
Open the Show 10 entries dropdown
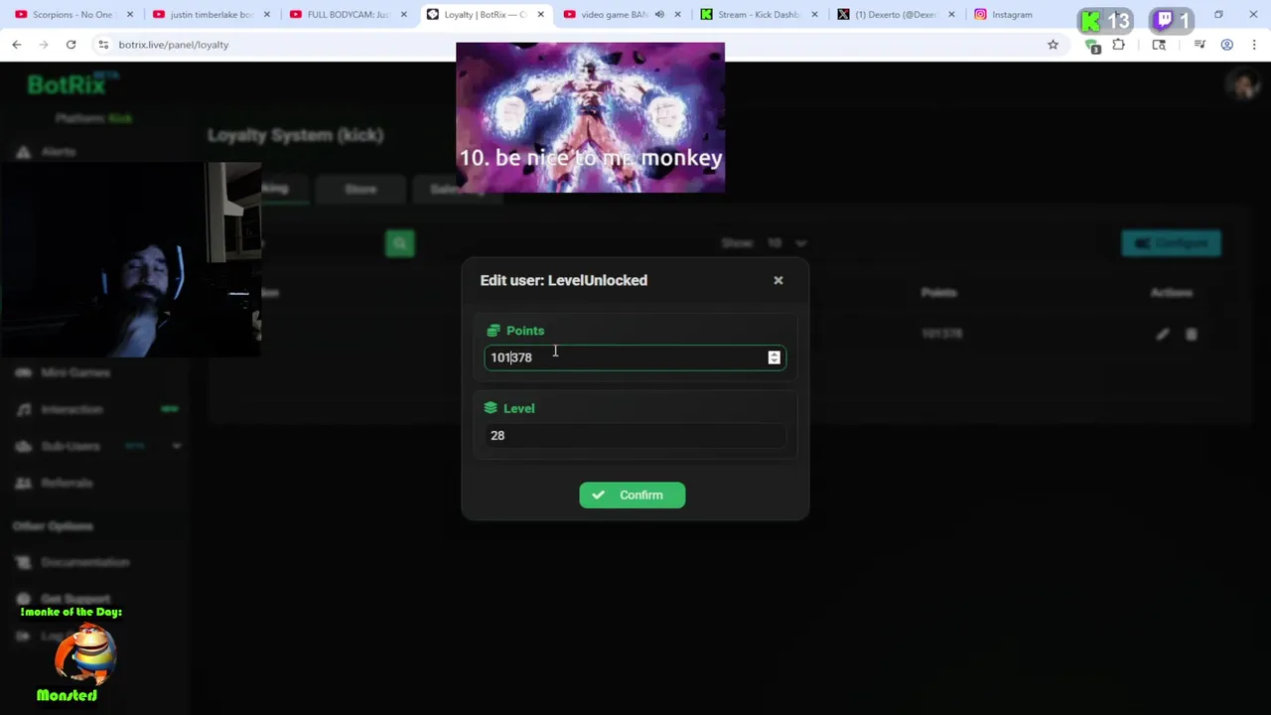click(x=789, y=243)
